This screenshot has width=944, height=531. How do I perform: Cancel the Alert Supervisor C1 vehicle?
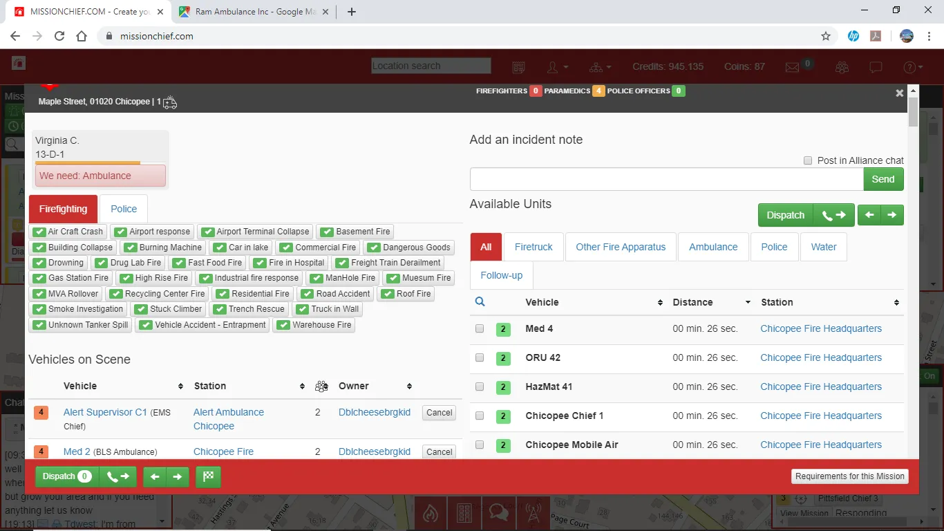(x=440, y=413)
